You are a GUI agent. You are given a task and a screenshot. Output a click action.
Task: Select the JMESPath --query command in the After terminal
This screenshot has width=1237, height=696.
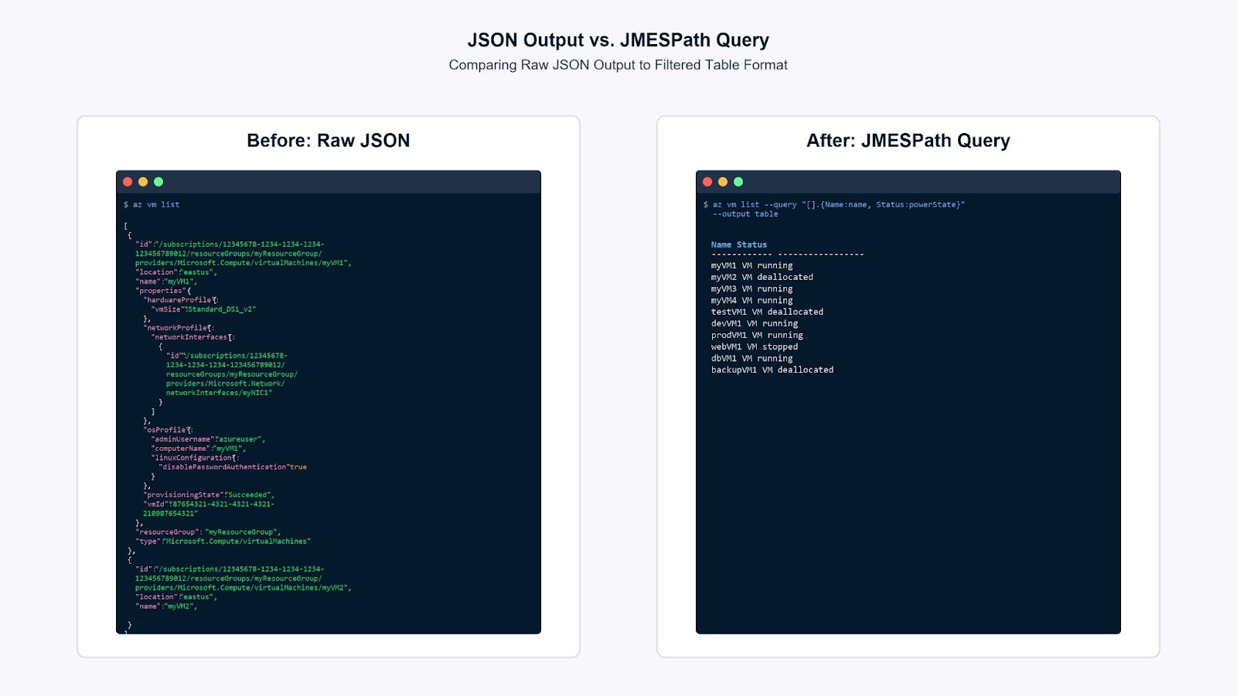tap(835, 204)
